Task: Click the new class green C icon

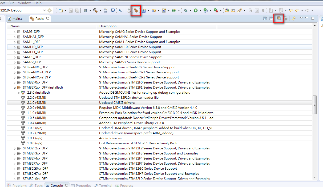Action: pyautogui.click(x=174, y=10)
